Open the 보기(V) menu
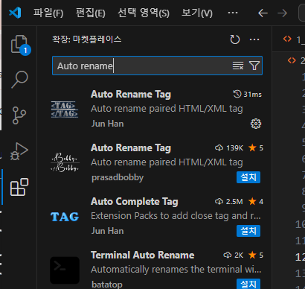Screen dimensions: 305x289 pos(197,13)
